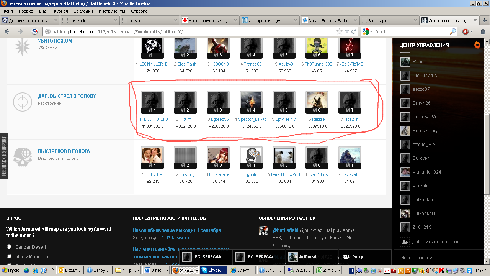The image size is (490, 276).
Task: Click avatar of friend Vulkankor1
Action: pyautogui.click(x=405, y=214)
